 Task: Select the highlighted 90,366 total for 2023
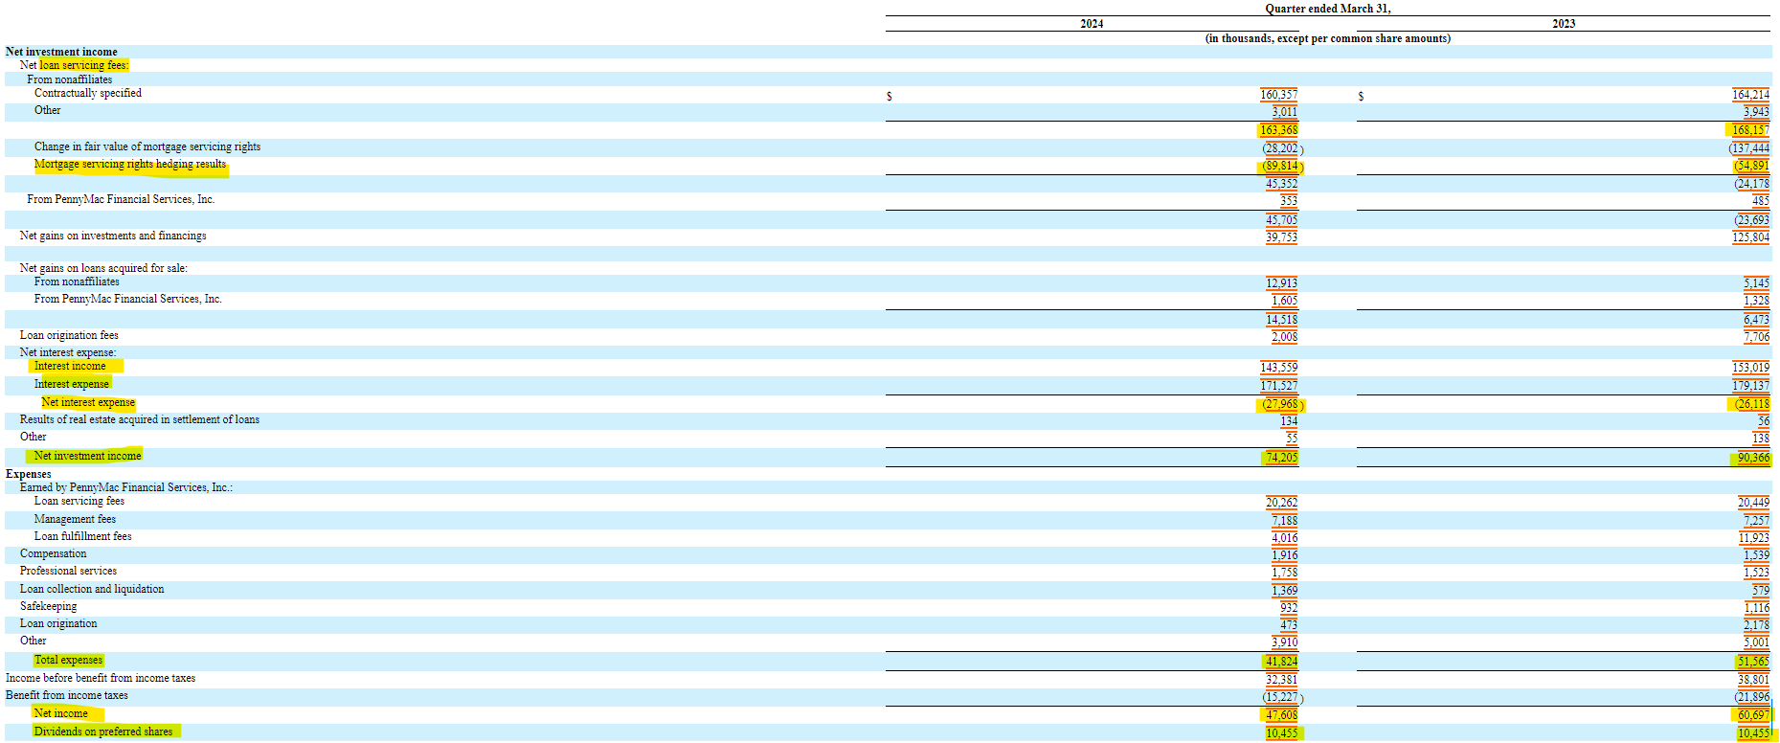click(x=1753, y=458)
